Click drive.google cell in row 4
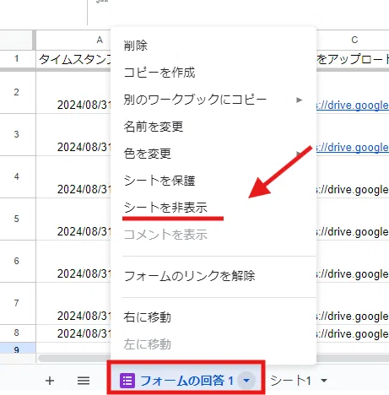Viewport: 389px width, 395px height. (353, 177)
